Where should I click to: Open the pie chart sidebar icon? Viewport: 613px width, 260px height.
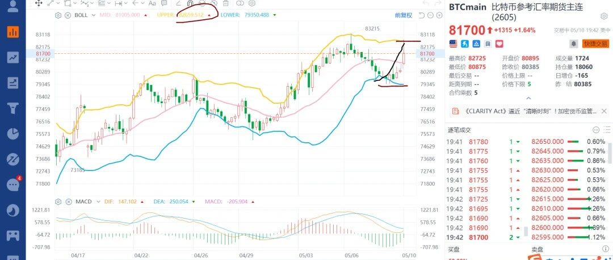click(13, 134)
